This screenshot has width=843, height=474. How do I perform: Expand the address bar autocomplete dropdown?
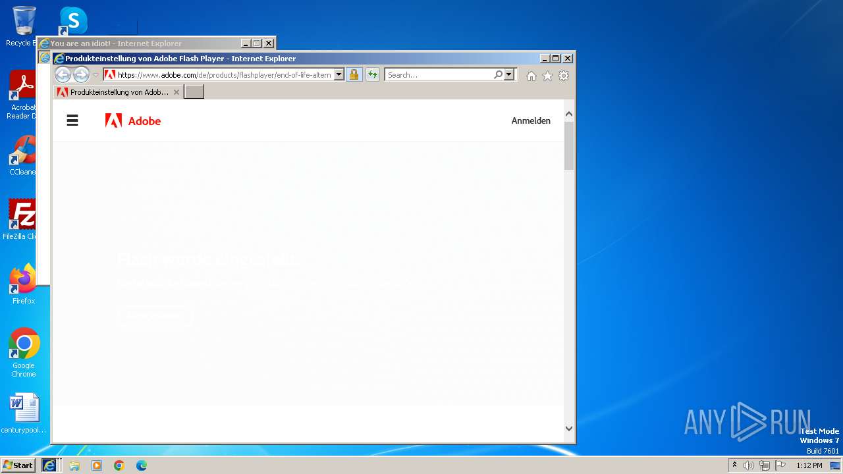click(339, 75)
